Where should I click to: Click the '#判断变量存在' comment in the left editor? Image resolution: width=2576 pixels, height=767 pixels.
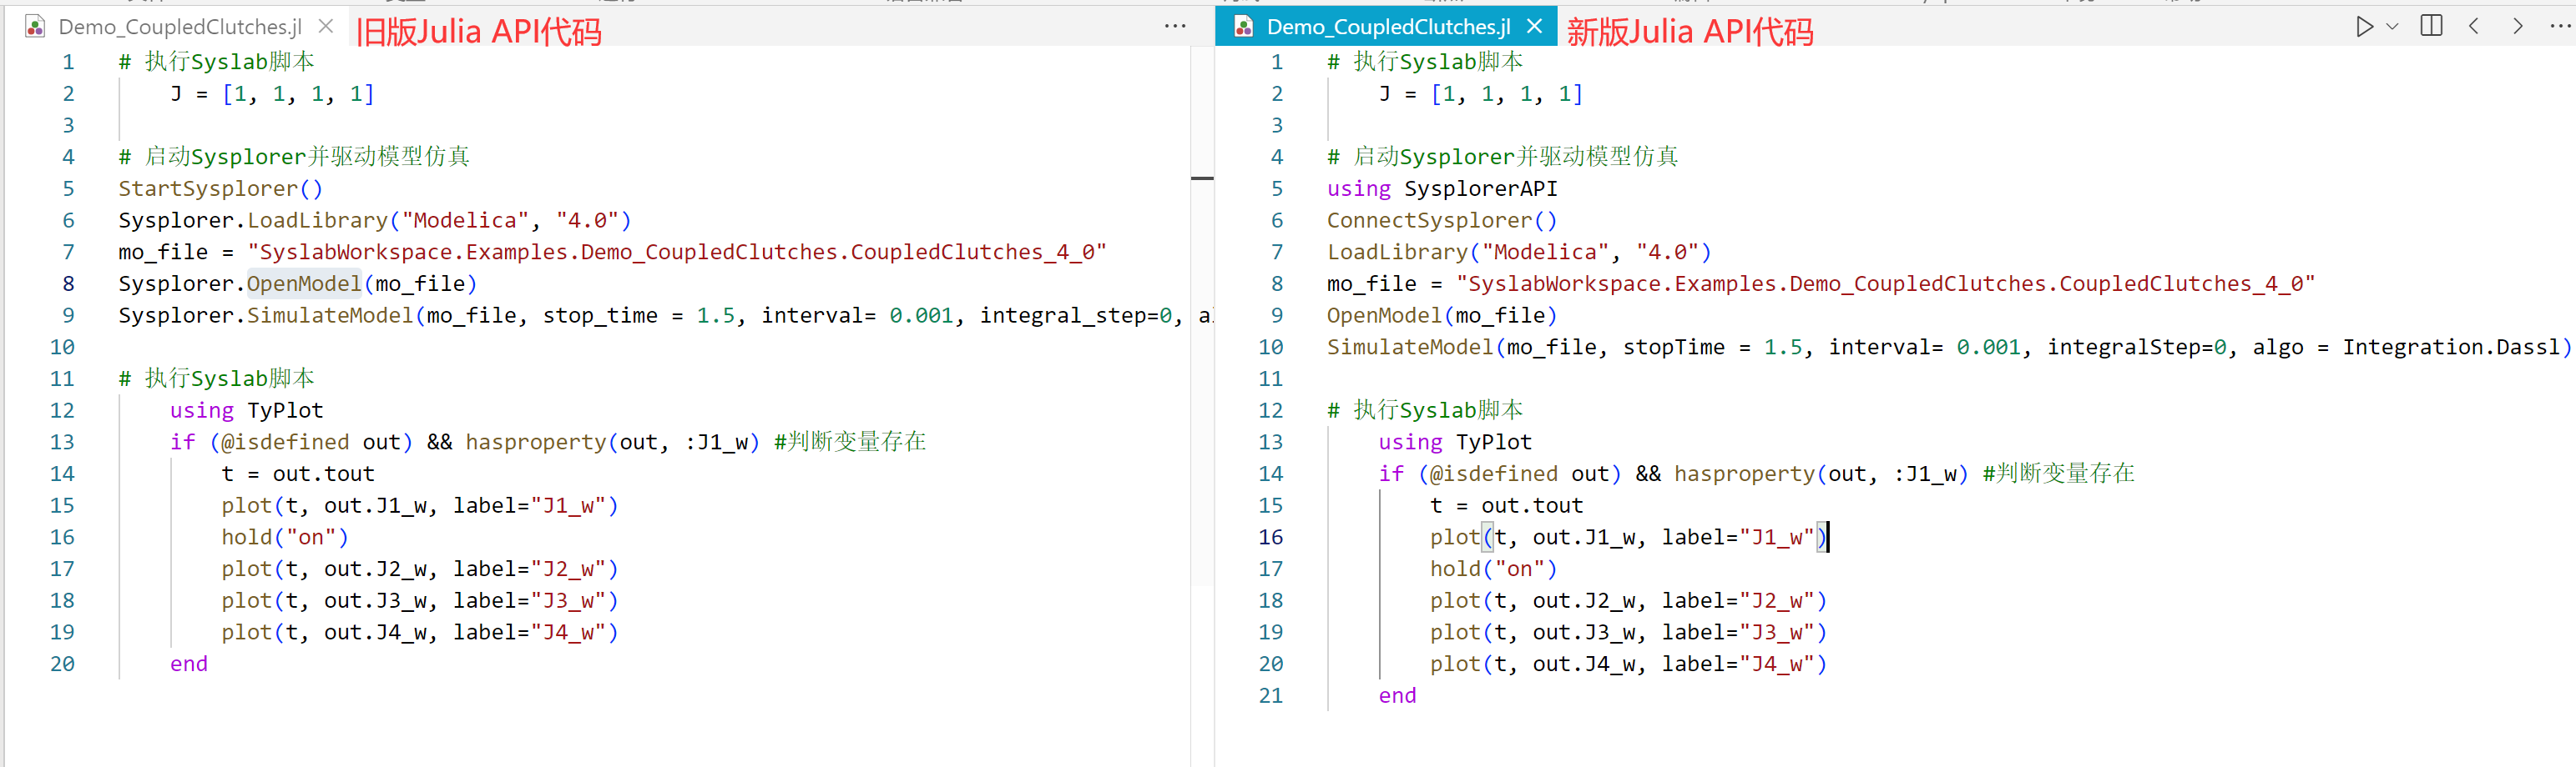tap(850, 441)
